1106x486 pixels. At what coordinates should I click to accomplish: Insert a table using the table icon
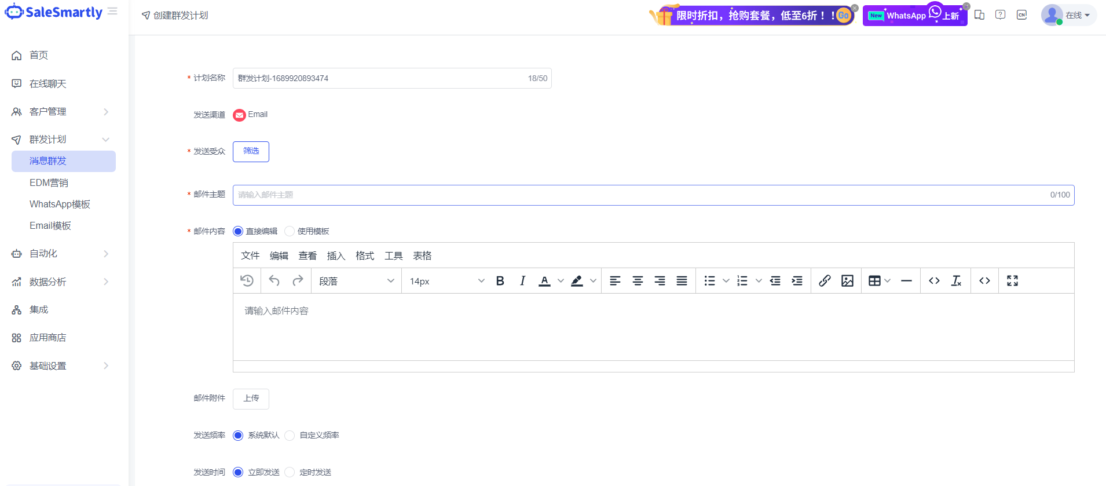tap(874, 281)
